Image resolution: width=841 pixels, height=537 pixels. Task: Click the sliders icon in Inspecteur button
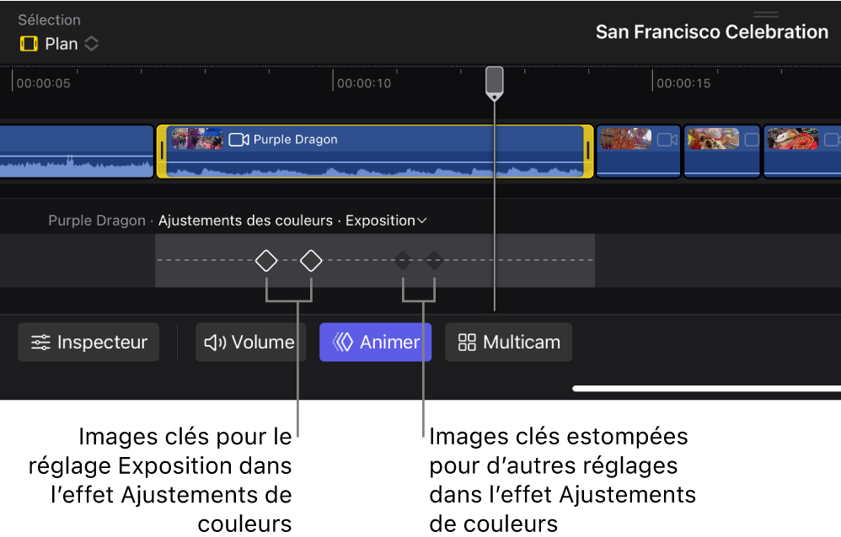click(x=40, y=342)
